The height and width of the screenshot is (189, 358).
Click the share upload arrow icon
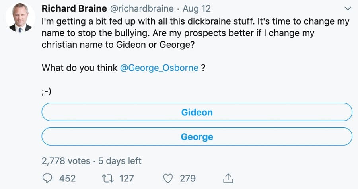click(x=228, y=177)
